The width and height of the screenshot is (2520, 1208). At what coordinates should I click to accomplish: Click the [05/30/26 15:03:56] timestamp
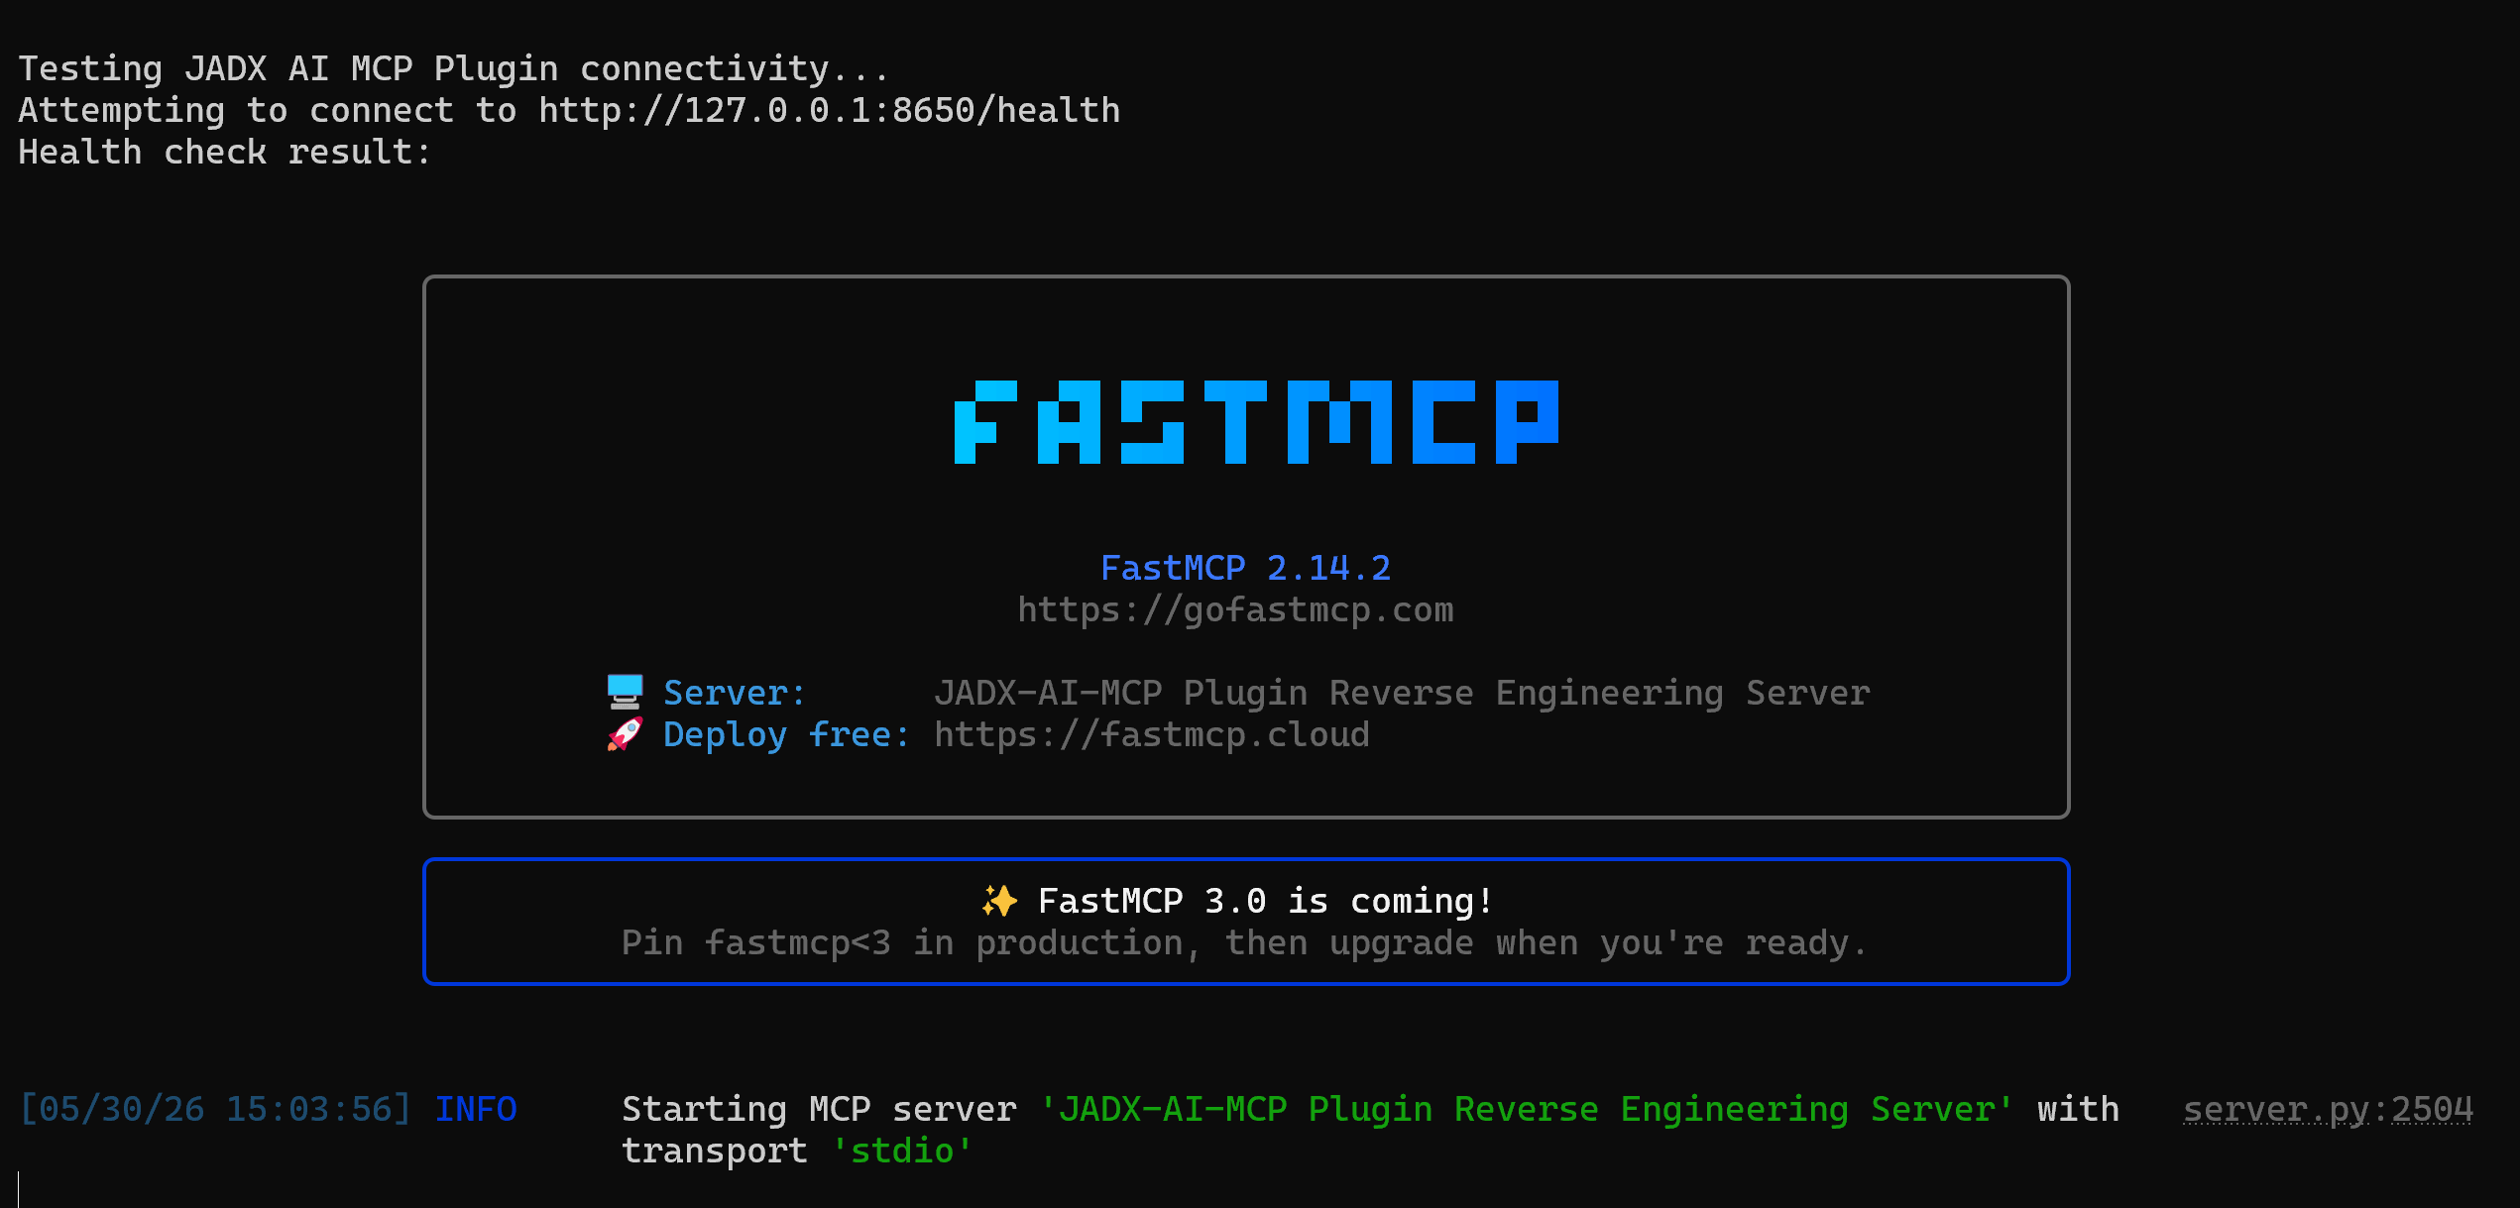pyautogui.click(x=215, y=1109)
